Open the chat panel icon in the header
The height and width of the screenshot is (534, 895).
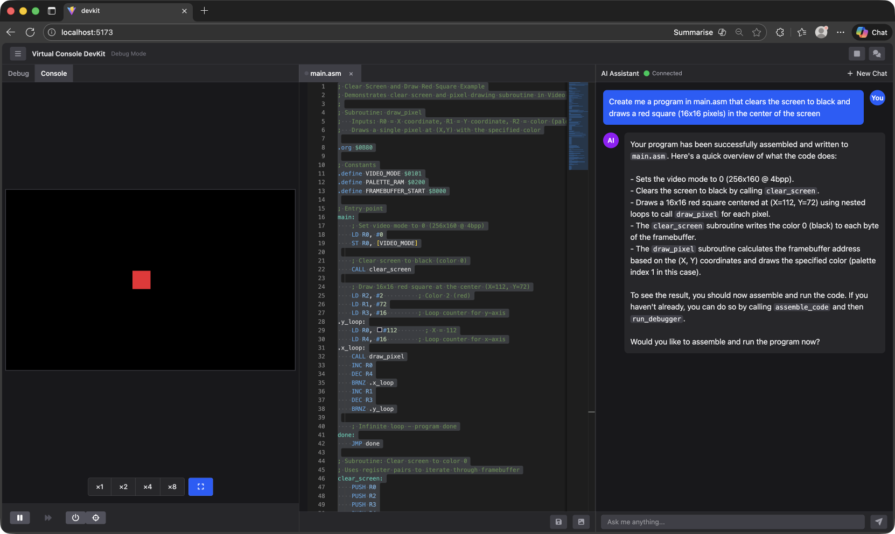(x=877, y=54)
